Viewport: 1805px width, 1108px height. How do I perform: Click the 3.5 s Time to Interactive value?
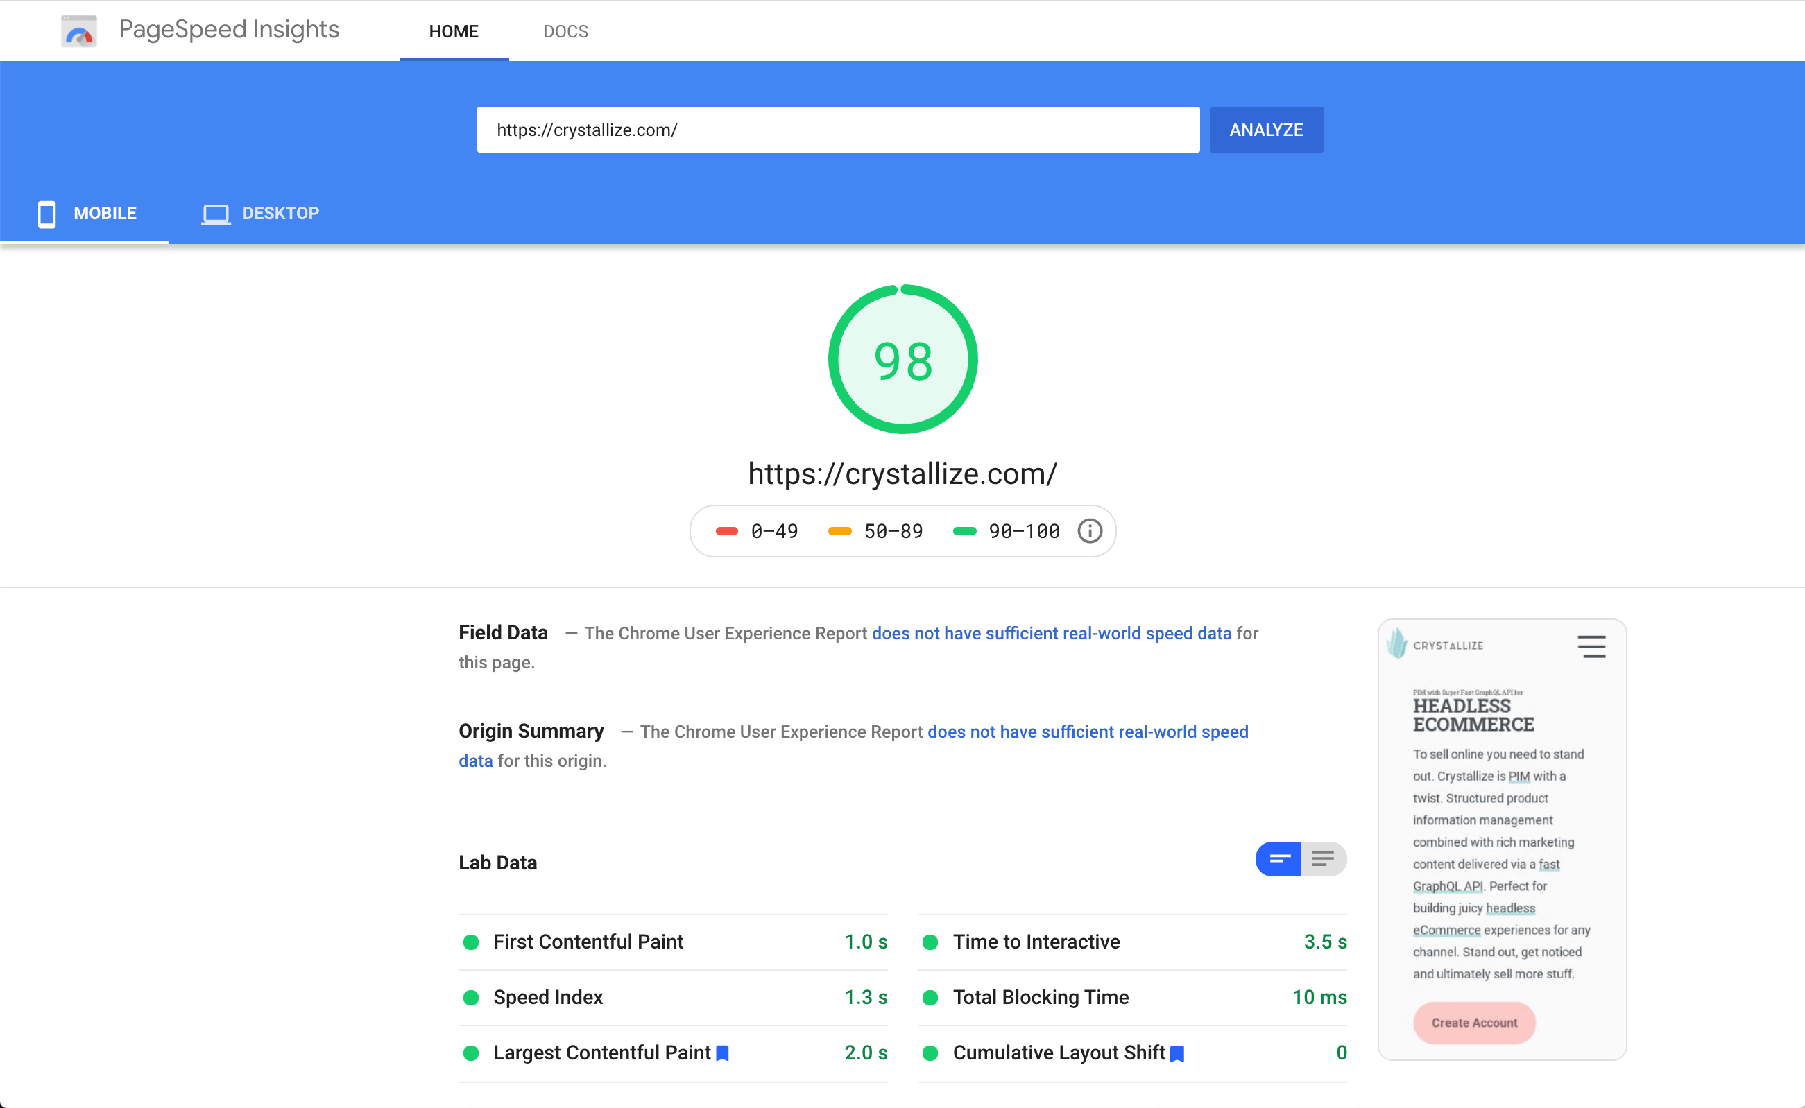(x=1325, y=942)
